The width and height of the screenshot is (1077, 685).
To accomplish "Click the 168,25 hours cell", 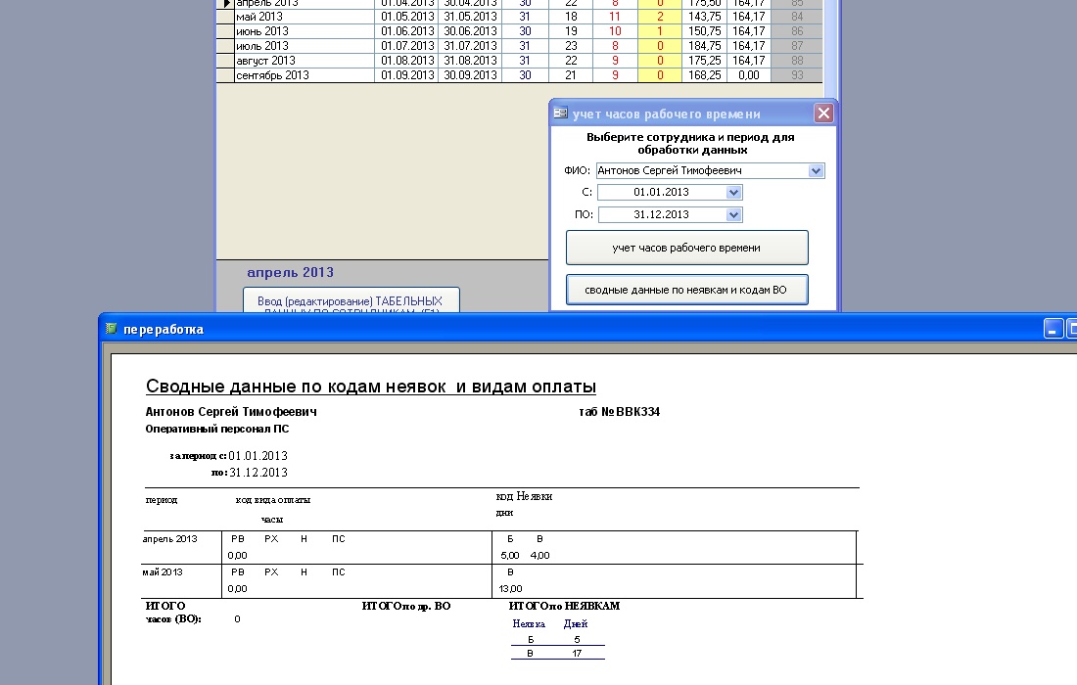I will (705, 75).
